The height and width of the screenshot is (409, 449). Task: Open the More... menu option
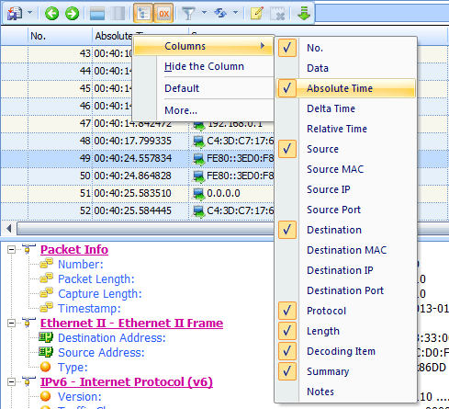[181, 110]
